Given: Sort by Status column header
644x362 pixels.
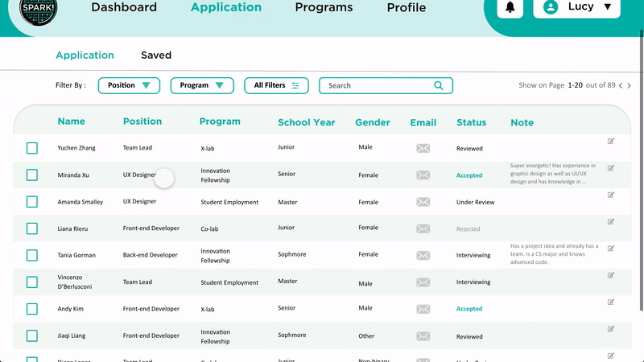Looking at the screenshot, I should tap(472, 122).
